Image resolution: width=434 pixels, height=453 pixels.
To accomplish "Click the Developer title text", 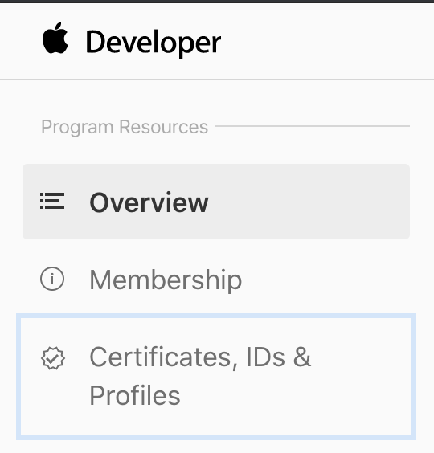I will click(154, 43).
